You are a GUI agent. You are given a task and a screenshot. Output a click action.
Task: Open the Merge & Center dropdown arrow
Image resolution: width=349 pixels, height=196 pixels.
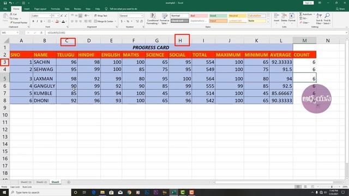pos(115,21)
